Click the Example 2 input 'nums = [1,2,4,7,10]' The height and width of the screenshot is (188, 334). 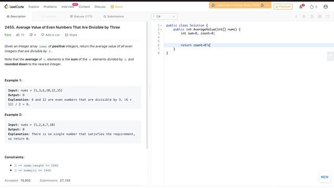pos(38,125)
